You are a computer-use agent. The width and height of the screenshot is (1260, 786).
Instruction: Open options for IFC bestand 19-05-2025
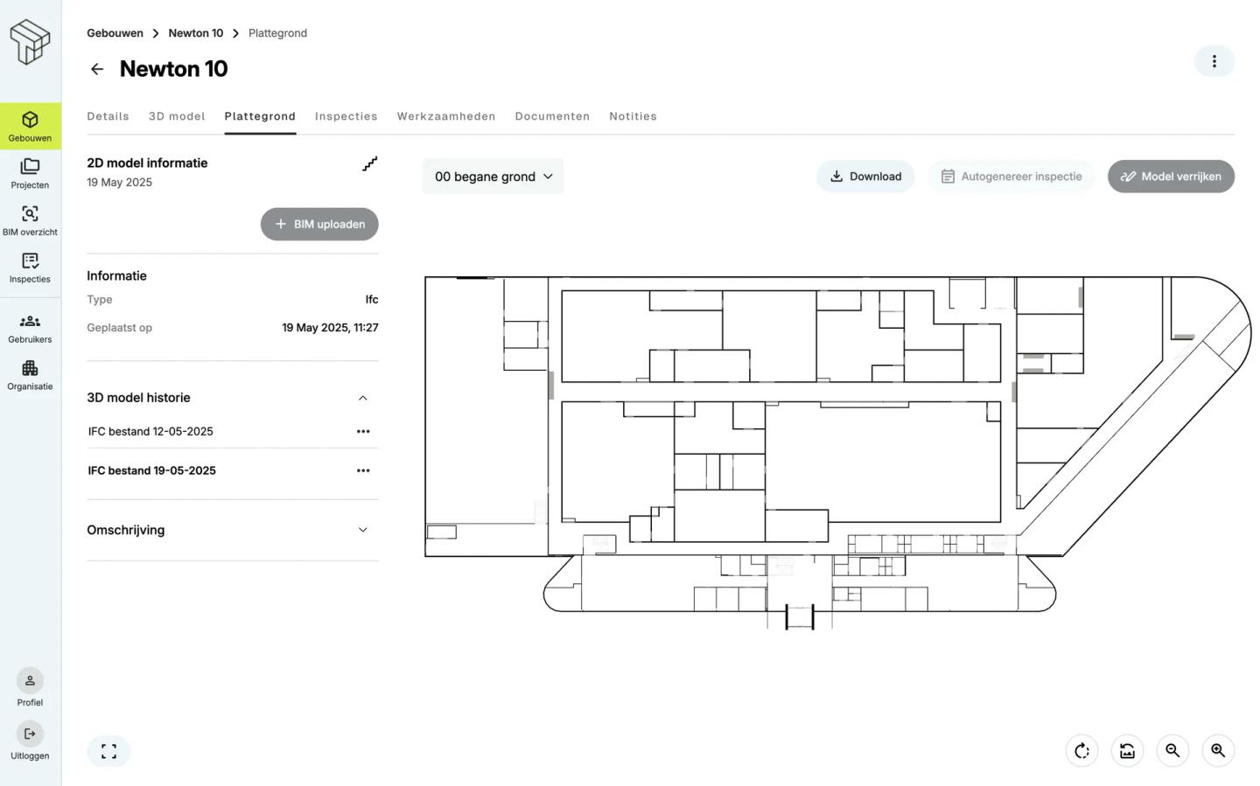363,470
